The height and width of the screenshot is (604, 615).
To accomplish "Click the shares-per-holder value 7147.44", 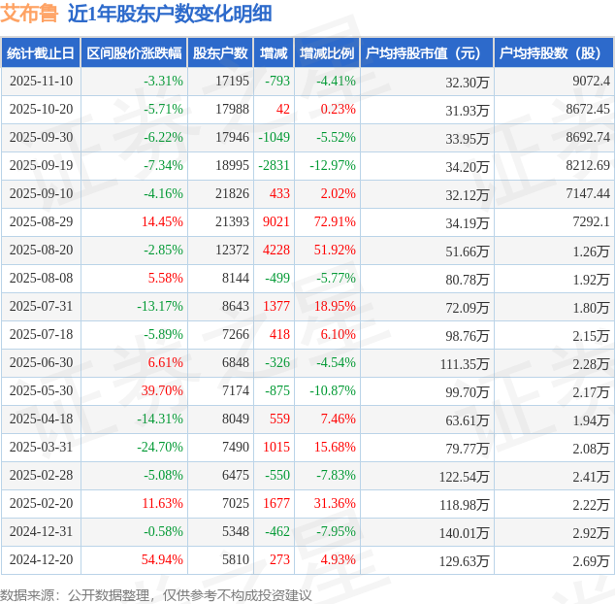I will point(588,193).
